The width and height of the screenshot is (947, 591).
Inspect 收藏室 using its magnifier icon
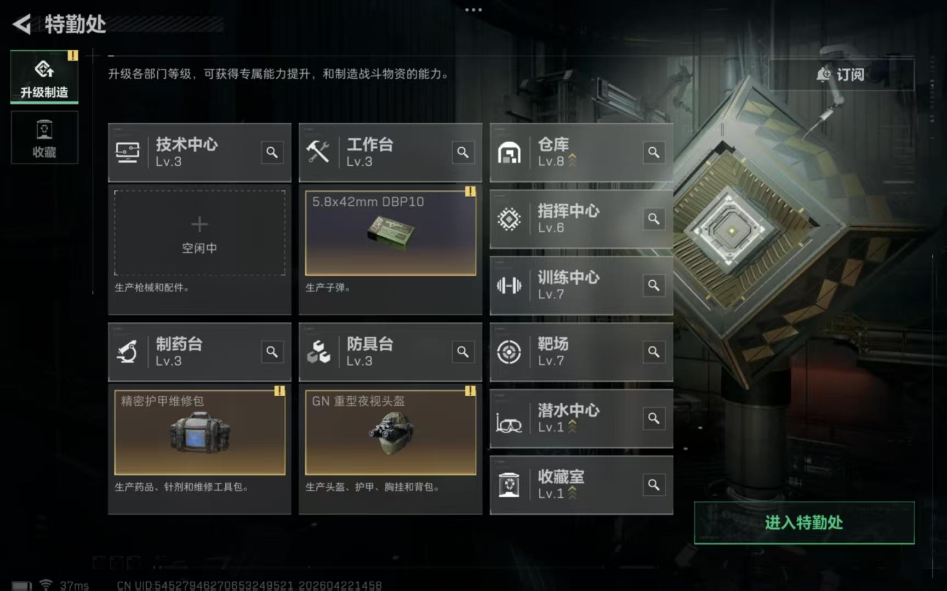(653, 485)
